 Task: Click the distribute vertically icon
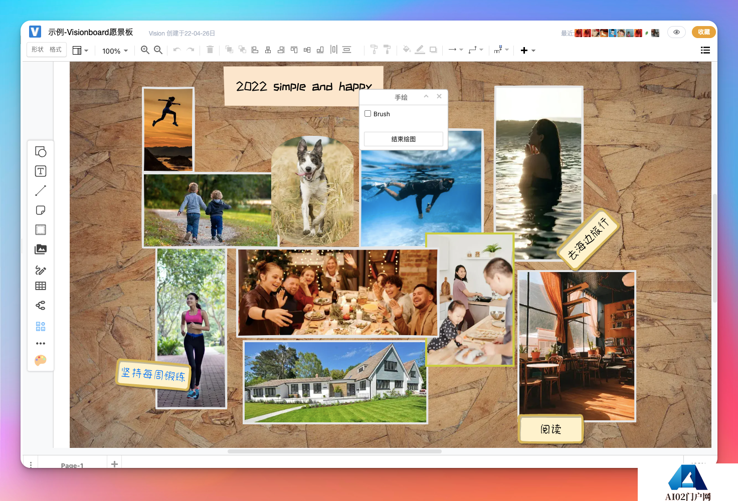tap(347, 50)
